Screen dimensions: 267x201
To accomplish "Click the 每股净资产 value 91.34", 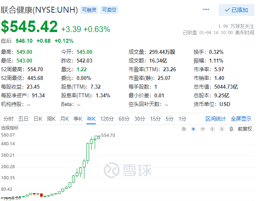I will pyautogui.click(x=38, y=96).
